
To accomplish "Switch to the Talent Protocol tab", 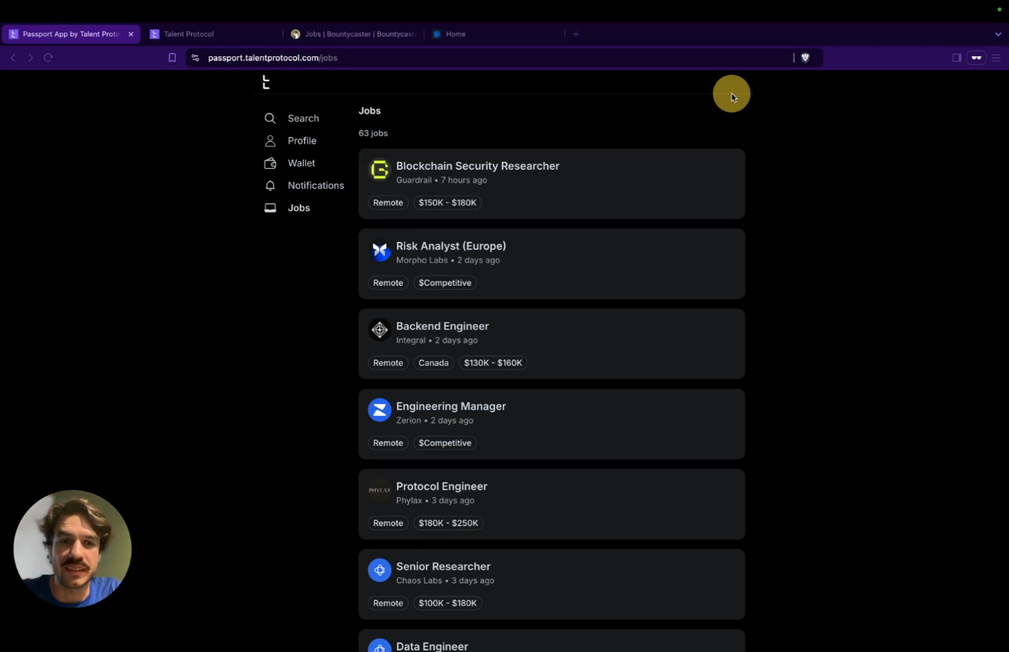I will (213, 34).
